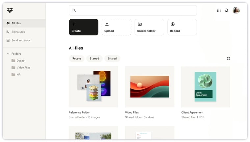Select All files in the sidebar
Image resolution: width=250 pixels, height=142 pixels.
[16, 23]
